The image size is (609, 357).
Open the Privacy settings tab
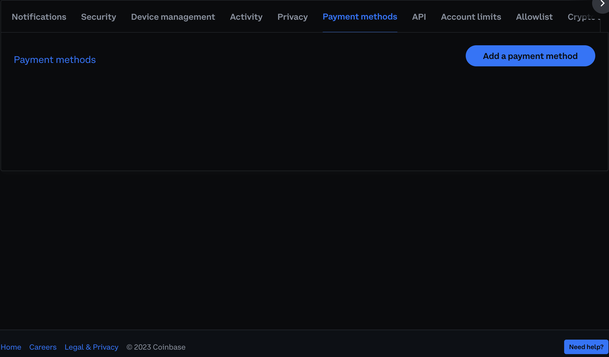[x=292, y=17]
